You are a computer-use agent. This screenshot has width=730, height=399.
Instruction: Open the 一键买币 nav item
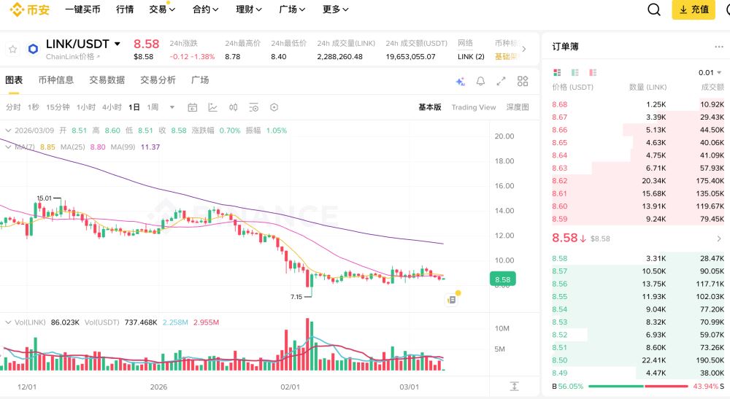coord(82,9)
